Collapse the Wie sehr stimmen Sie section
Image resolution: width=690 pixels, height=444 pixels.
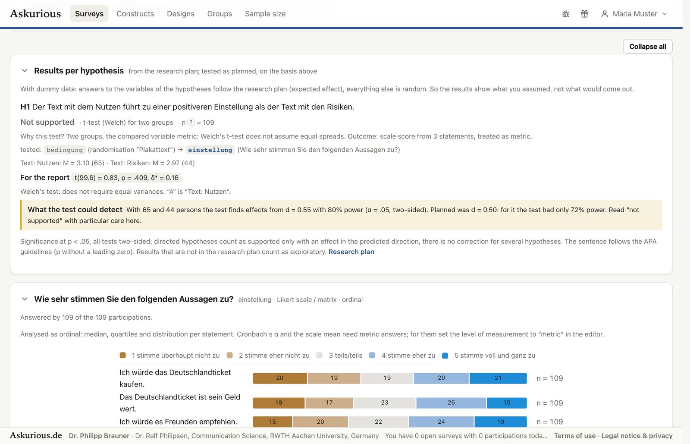(25, 299)
